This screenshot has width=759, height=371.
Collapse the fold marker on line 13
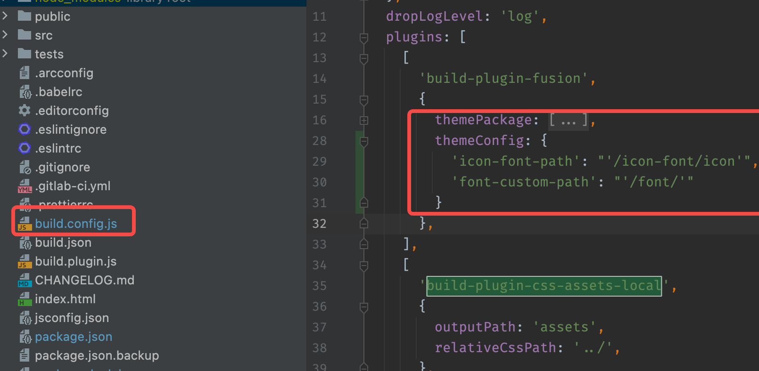tap(364, 58)
